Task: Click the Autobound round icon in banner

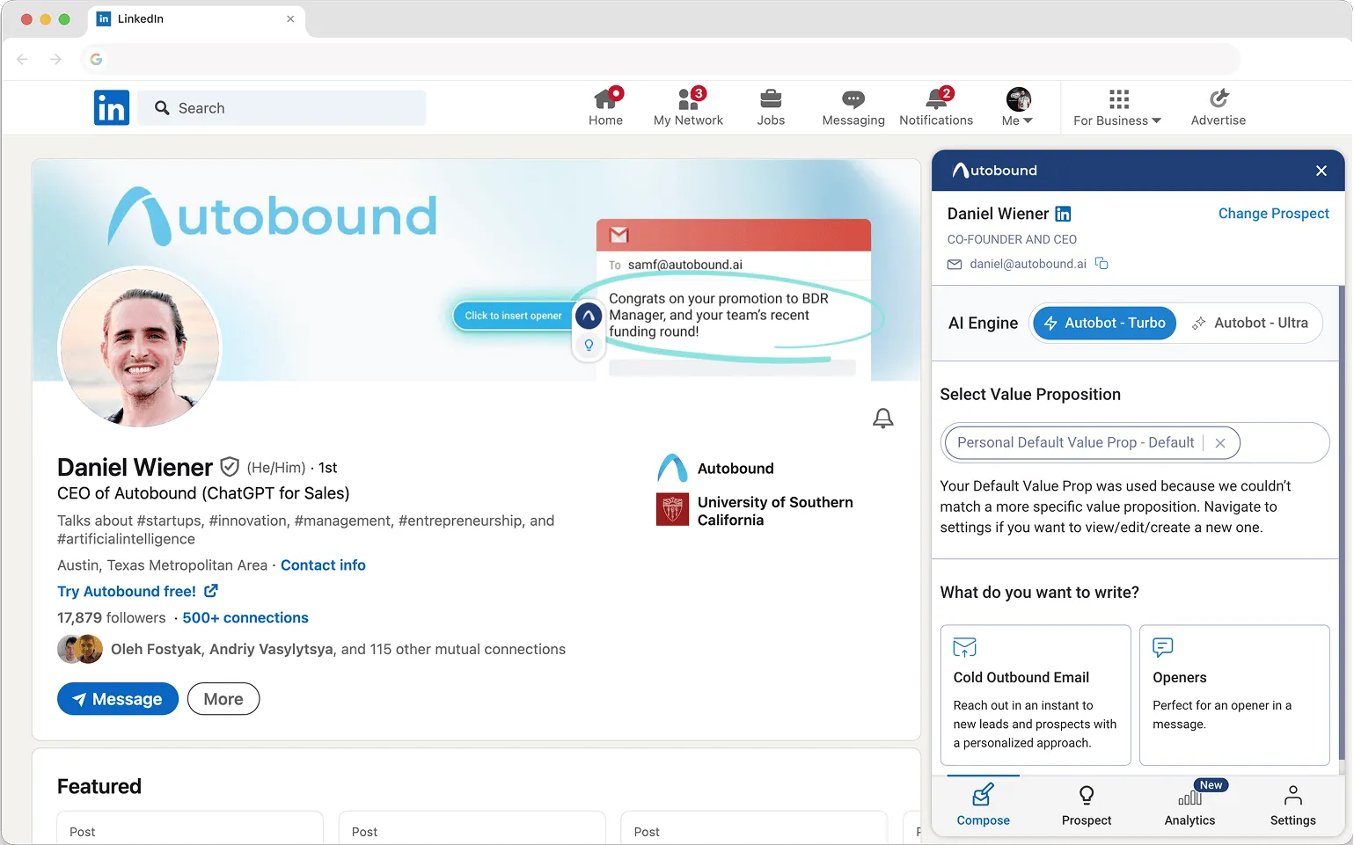Action: click(x=589, y=316)
